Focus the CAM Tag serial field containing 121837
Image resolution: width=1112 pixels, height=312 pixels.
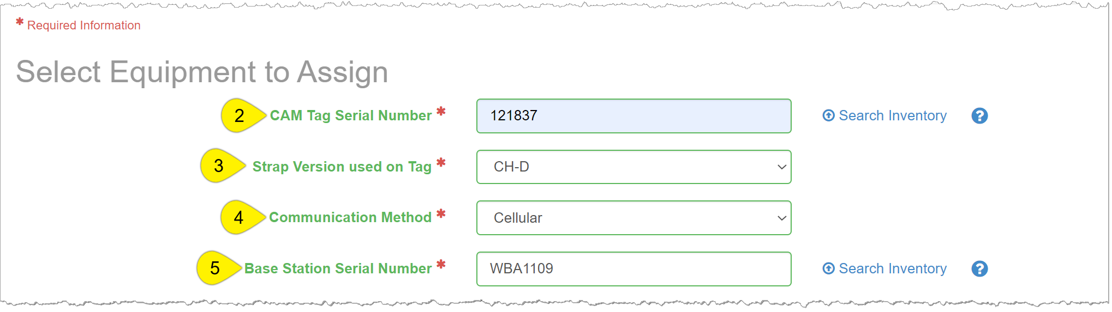click(x=633, y=116)
